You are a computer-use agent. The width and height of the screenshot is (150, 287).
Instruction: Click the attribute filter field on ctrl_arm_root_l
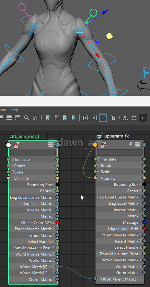(x=33, y=153)
